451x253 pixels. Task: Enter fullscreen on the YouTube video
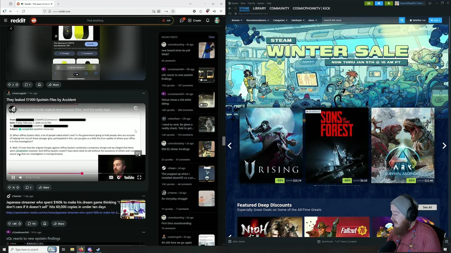(139, 177)
